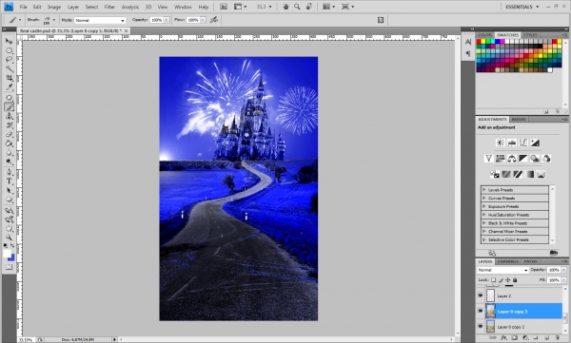
Task: Select the Eyedropper tool
Action: (x=10, y=86)
